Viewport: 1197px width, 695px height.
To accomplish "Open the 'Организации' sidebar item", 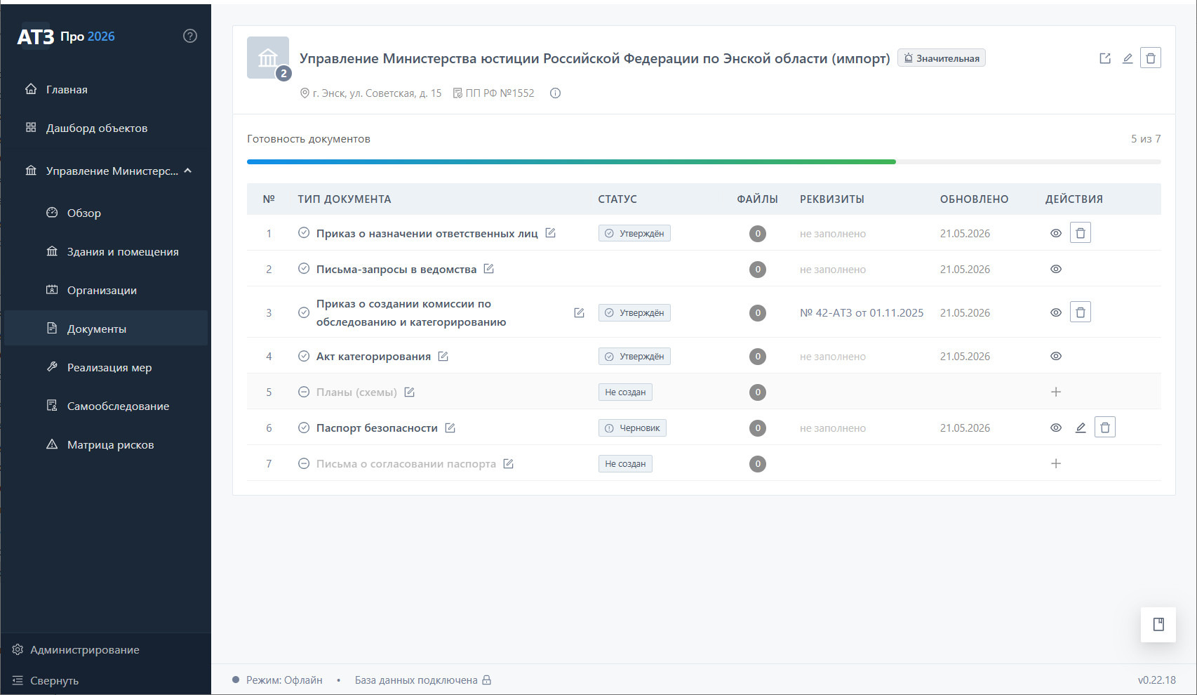I will (x=106, y=290).
